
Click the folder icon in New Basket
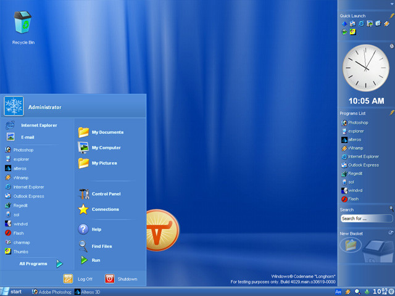(x=351, y=245)
